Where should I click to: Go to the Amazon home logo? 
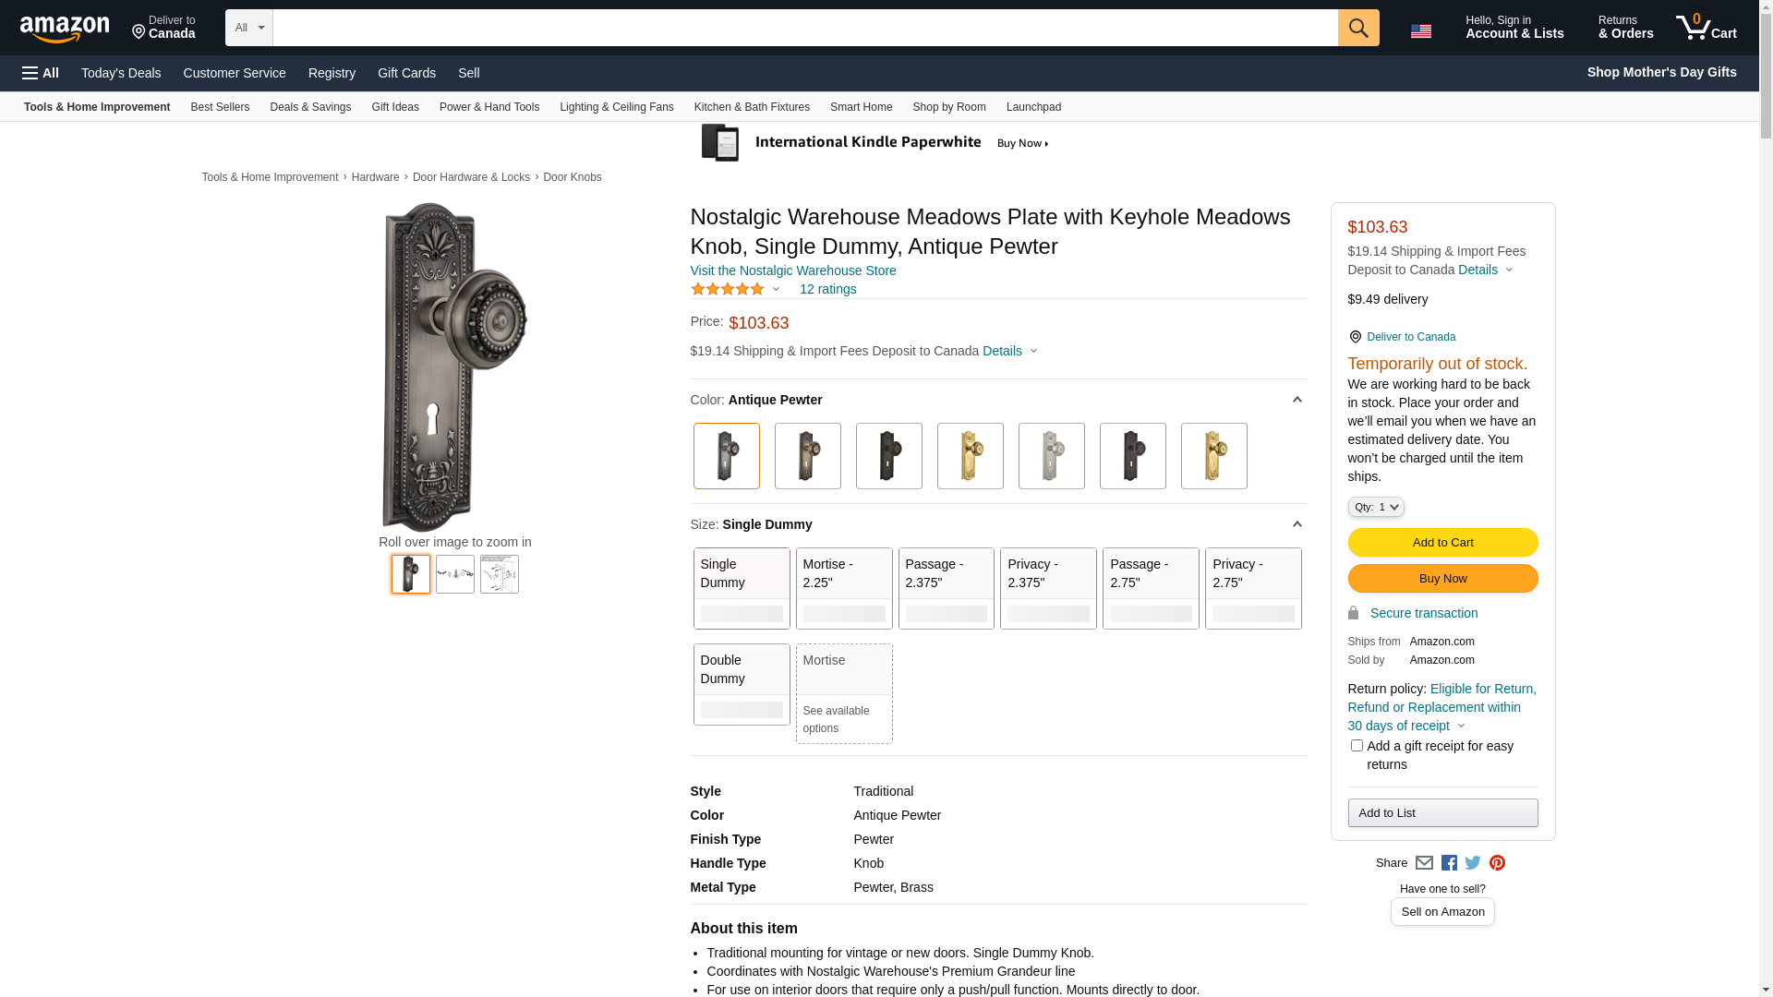(x=65, y=30)
